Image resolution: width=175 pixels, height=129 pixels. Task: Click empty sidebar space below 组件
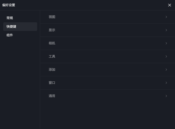pyautogui.click(x=20, y=81)
